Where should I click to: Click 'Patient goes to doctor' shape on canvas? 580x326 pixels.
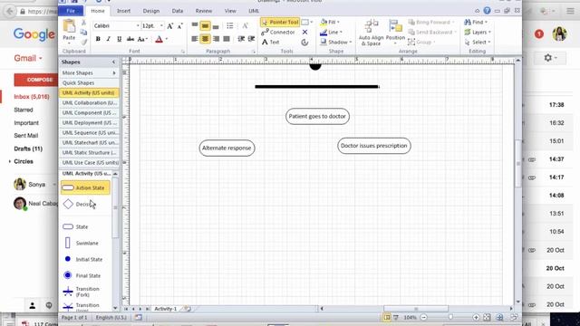click(x=317, y=117)
